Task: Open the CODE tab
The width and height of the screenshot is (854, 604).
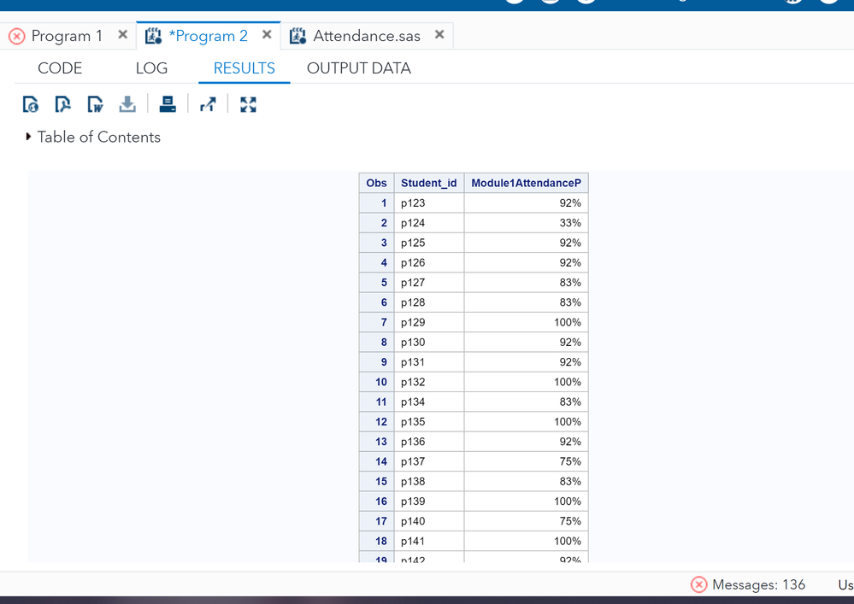Action: 60,68
